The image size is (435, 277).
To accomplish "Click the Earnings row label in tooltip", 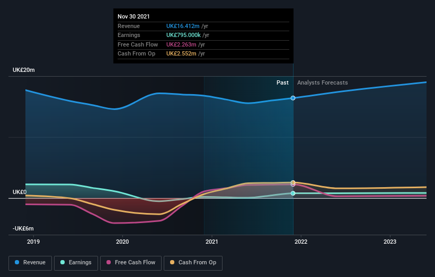I will click(129, 35).
